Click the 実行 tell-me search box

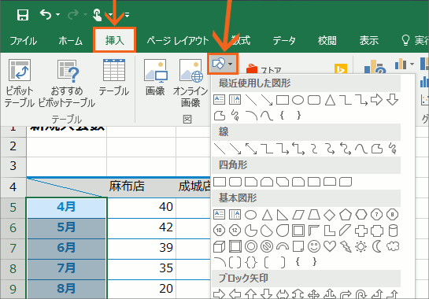pyautogui.click(x=415, y=41)
